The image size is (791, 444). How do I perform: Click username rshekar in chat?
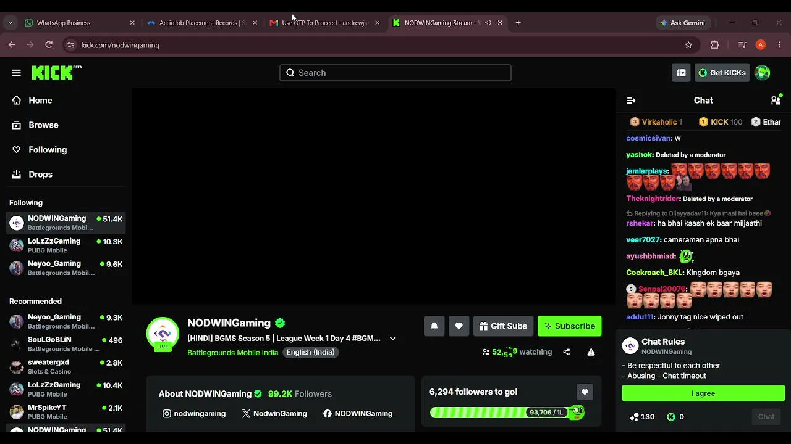pos(640,223)
